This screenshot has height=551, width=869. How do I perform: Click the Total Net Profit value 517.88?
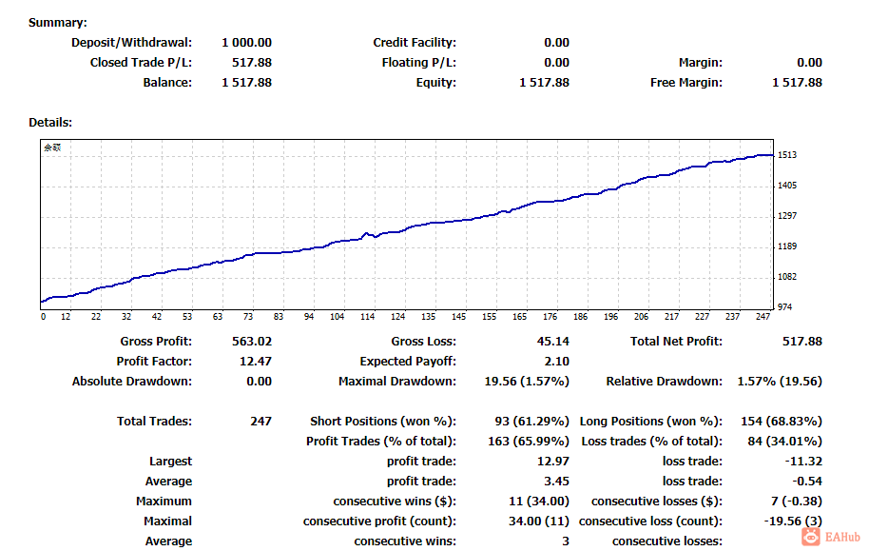point(801,342)
